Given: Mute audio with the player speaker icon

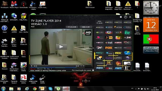Looking at the screenshot, I should click(83, 66).
